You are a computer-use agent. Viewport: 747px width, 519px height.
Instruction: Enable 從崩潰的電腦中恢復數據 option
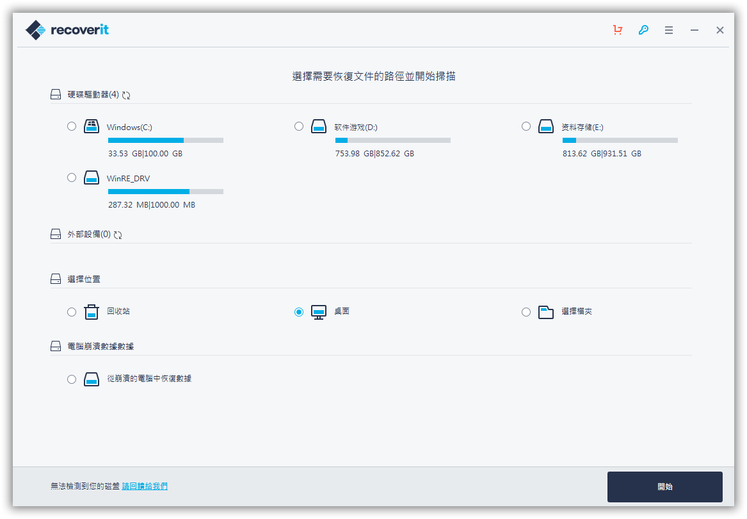[x=72, y=379]
